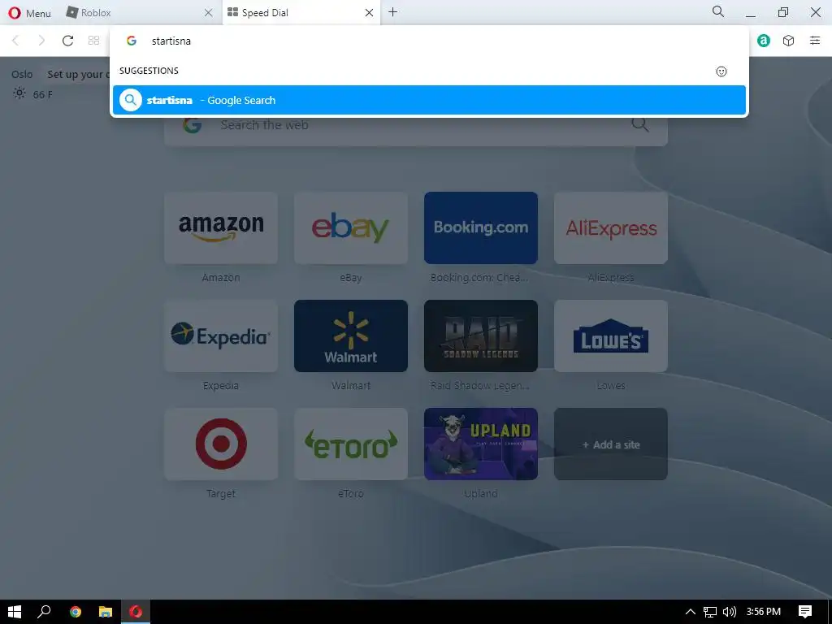Click the Oslo weather location

pos(22,74)
